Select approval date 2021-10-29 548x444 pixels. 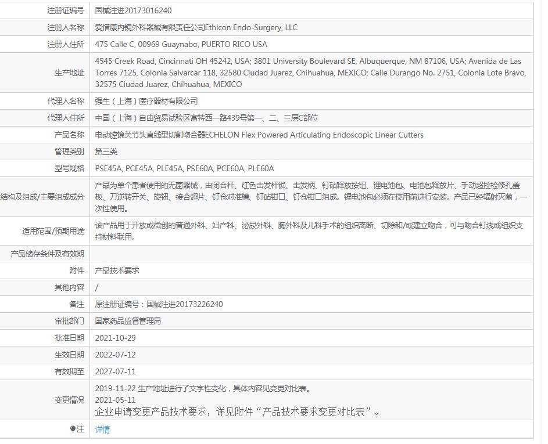[x=115, y=338]
